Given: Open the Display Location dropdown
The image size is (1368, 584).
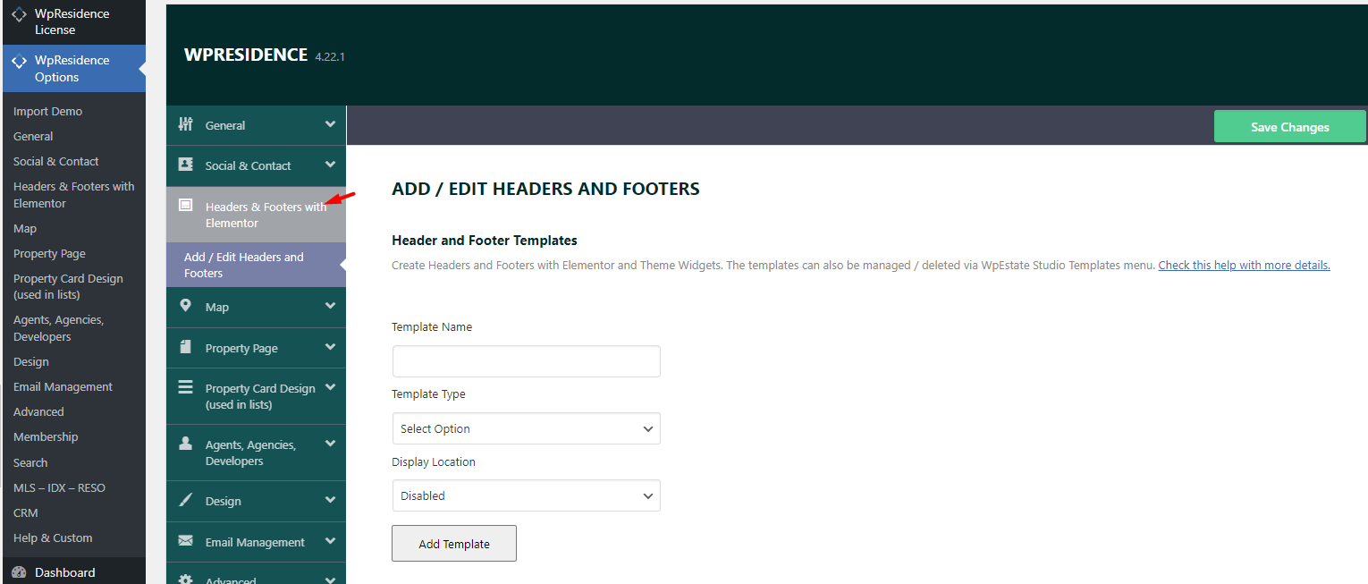Looking at the screenshot, I should coord(525,495).
